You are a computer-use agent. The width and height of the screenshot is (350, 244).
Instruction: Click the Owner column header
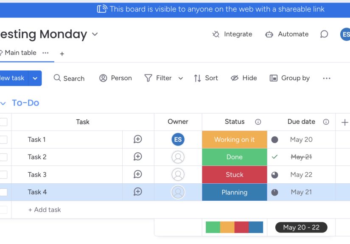pyautogui.click(x=178, y=122)
